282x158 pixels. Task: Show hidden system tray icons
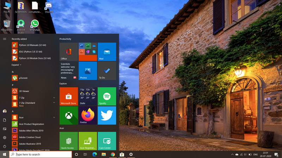click(x=232, y=154)
